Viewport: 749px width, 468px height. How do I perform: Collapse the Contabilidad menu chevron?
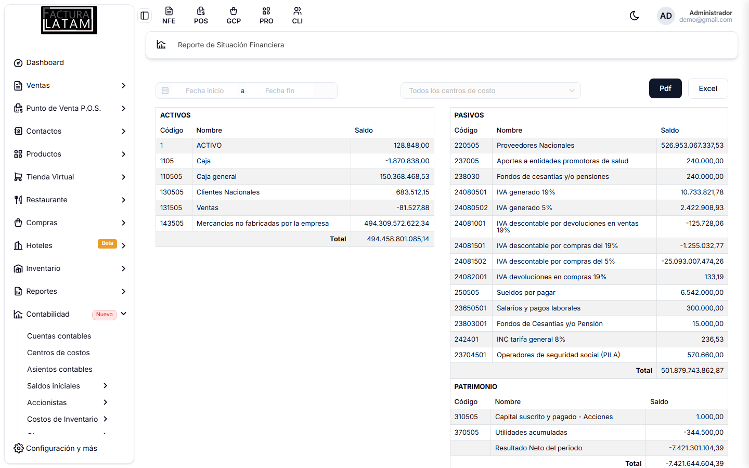pos(124,314)
